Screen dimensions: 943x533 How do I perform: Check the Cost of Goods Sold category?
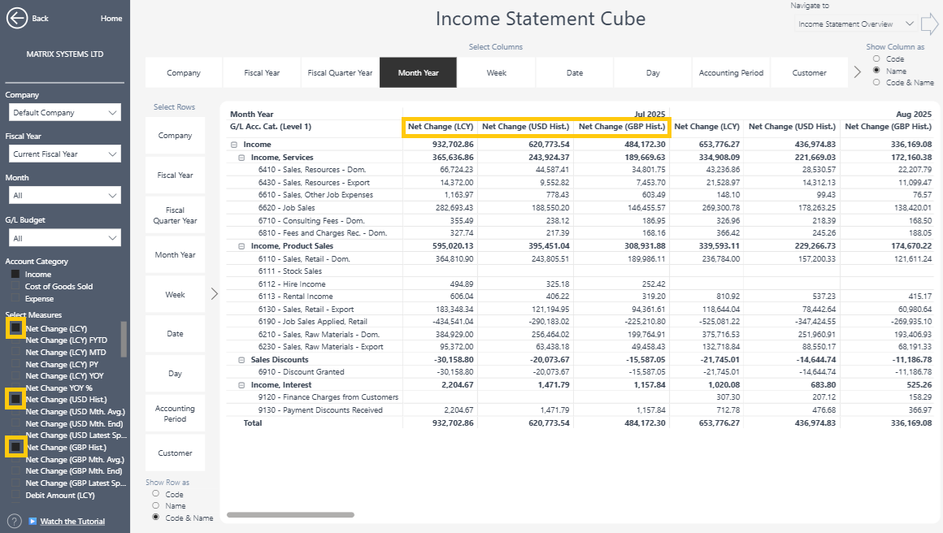(15, 287)
